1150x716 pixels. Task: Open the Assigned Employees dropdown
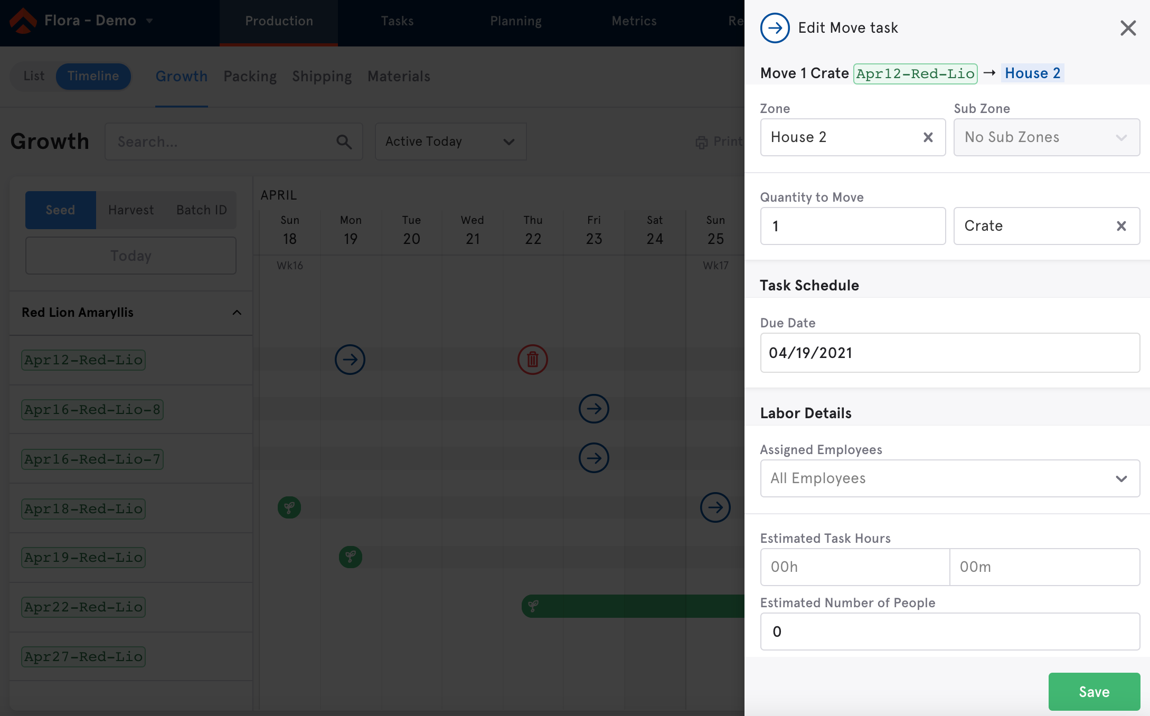[950, 478]
